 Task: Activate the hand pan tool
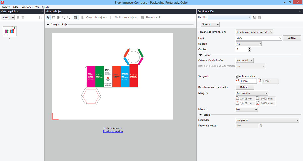click(x=53, y=17)
